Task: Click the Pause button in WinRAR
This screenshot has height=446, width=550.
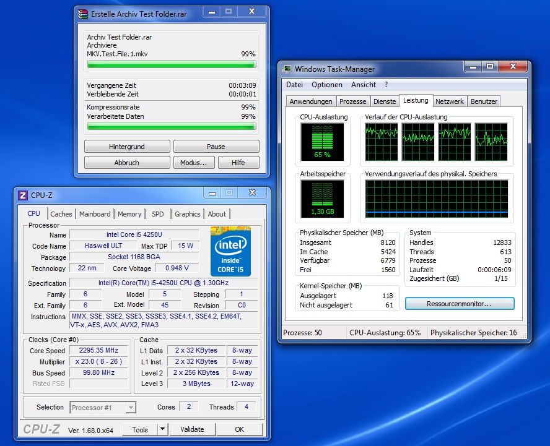Action: [x=216, y=147]
